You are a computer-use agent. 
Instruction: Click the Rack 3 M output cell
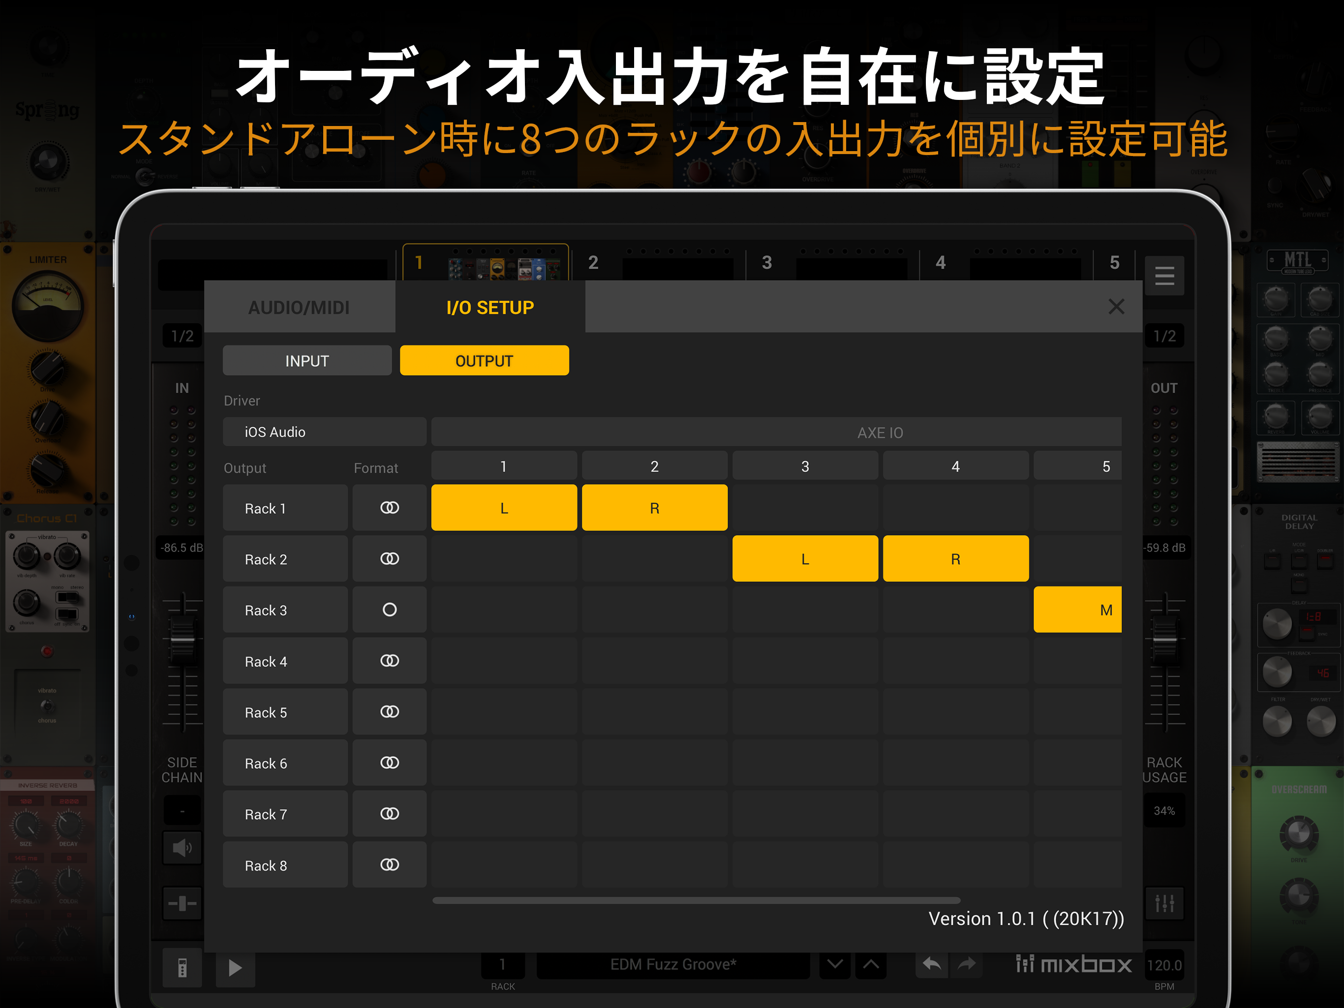[x=1077, y=610]
